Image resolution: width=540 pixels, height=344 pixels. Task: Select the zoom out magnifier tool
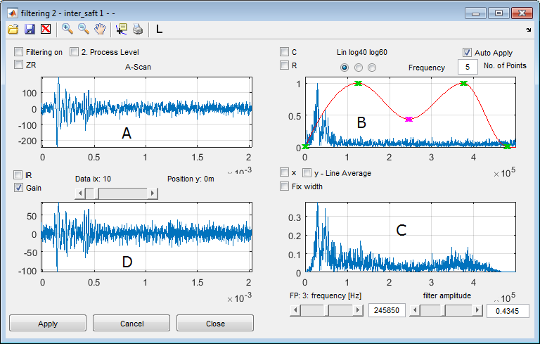(83, 29)
